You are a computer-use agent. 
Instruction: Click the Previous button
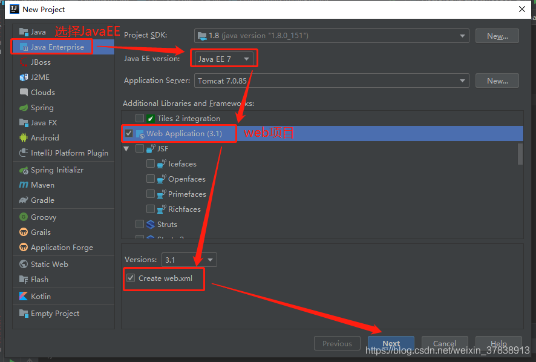337,343
